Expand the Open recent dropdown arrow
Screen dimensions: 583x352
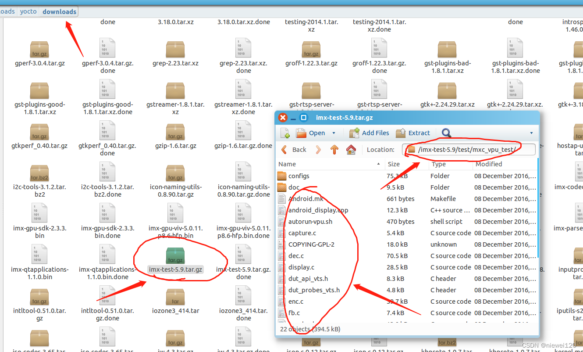[x=334, y=133]
